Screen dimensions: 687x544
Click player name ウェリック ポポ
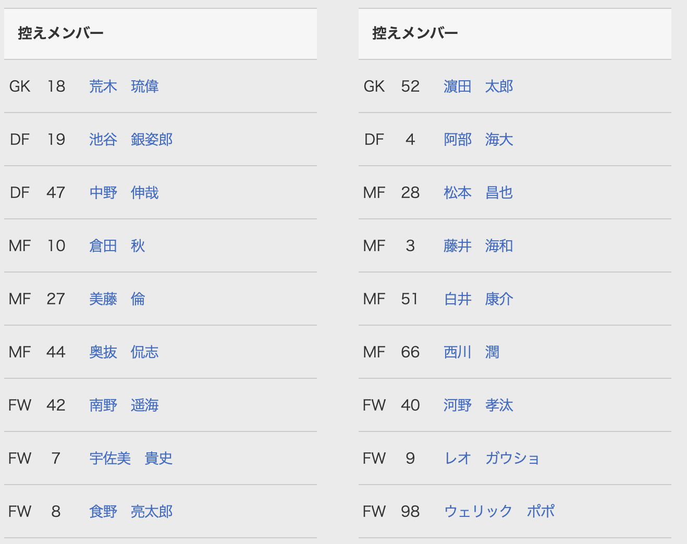499,512
